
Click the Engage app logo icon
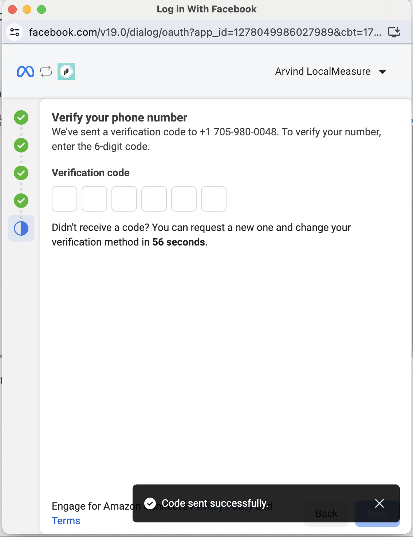pos(66,72)
